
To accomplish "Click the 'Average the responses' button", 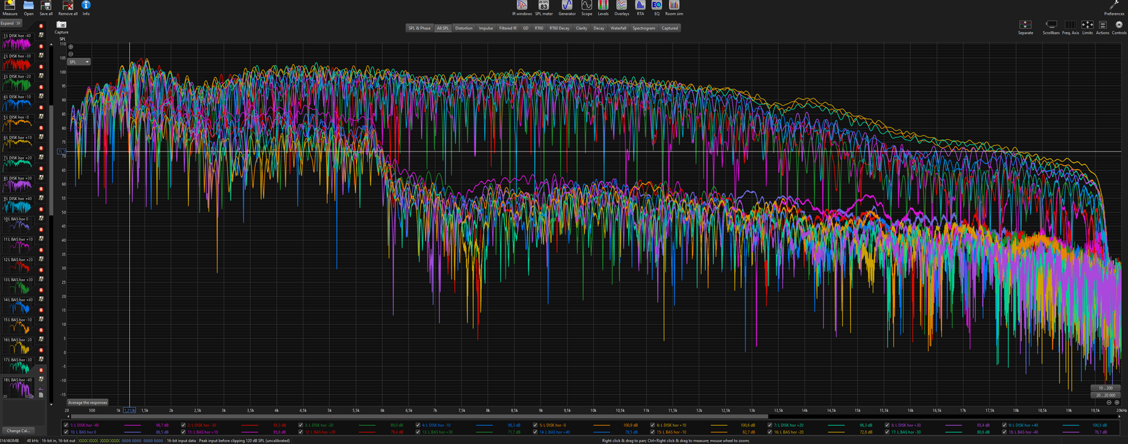I will click(x=88, y=403).
